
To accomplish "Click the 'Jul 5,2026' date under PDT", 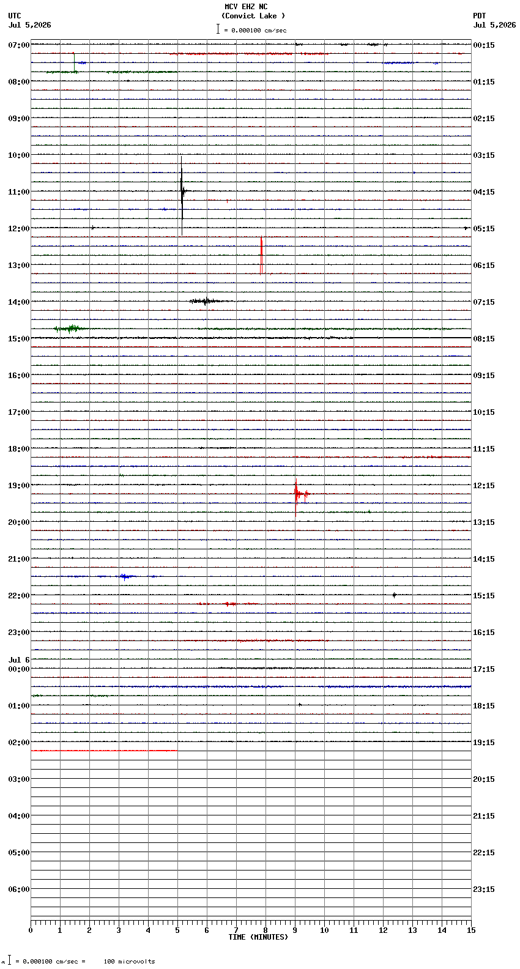I will [494, 25].
